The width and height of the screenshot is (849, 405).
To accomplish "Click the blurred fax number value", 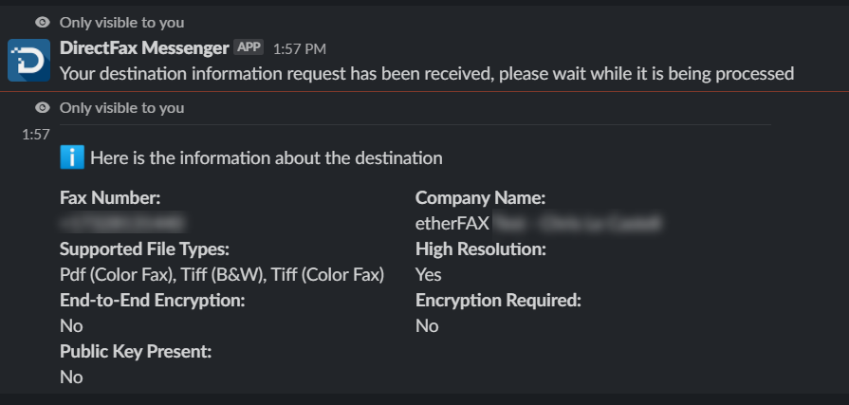I will click(x=121, y=224).
